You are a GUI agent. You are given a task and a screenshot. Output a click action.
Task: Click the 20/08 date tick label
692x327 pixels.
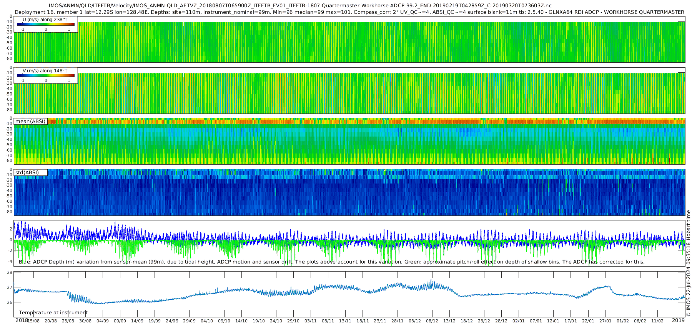coord(51,321)
